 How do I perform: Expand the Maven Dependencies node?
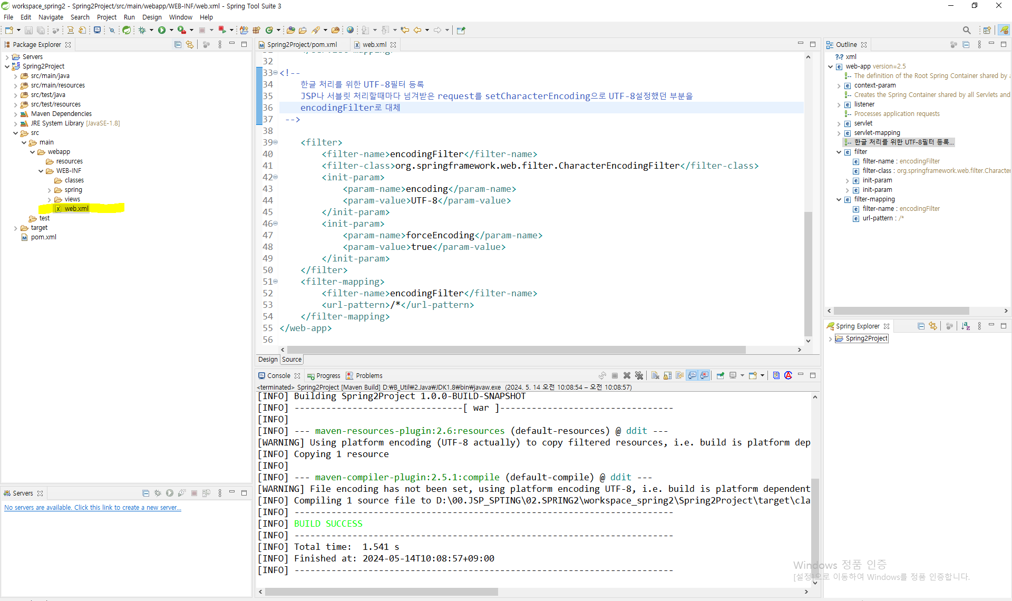point(15,114)
